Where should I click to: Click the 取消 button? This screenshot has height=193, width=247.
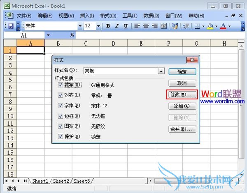(x=182, y=83)
